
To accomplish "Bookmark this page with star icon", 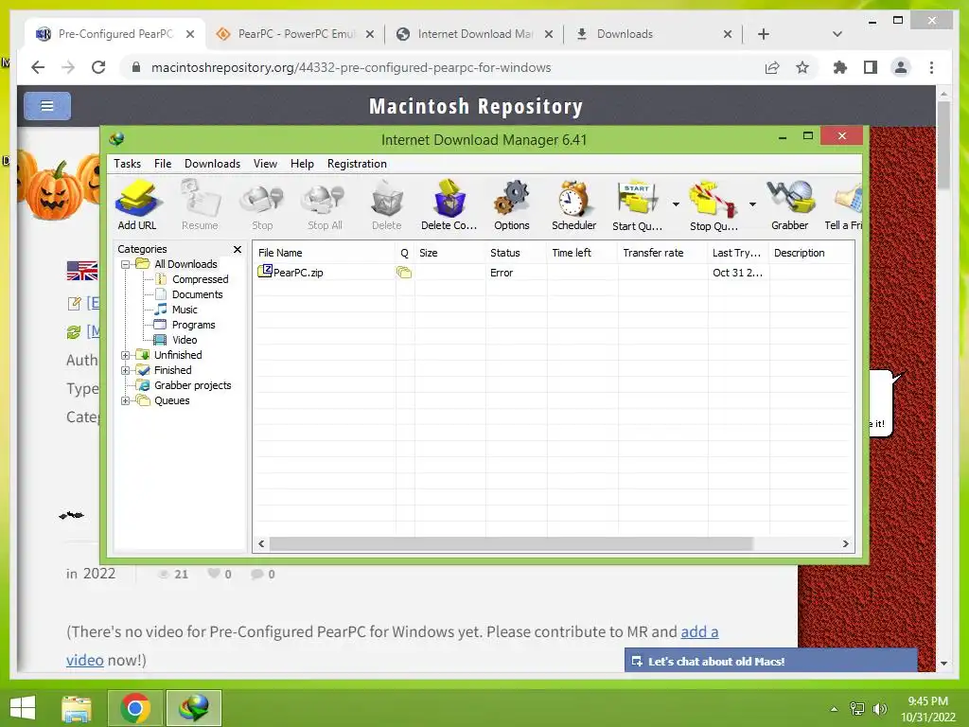I will point(802,67).
